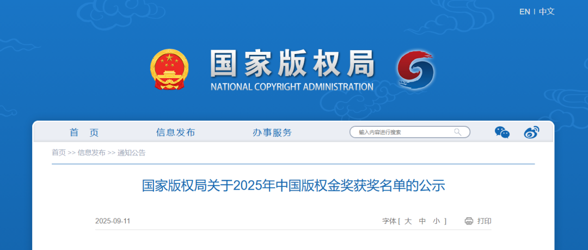The height and width of the screenshot is (250, 588).
Task: Click the 打印 print link
Action: tap(484, 221)
